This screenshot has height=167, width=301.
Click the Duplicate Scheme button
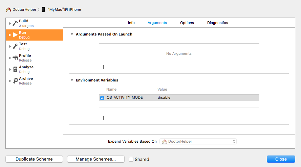(x=34, y=159)
